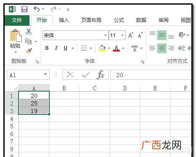
Task: Open the underline style dropdown arrow
Action: click(x=72, y=48)
